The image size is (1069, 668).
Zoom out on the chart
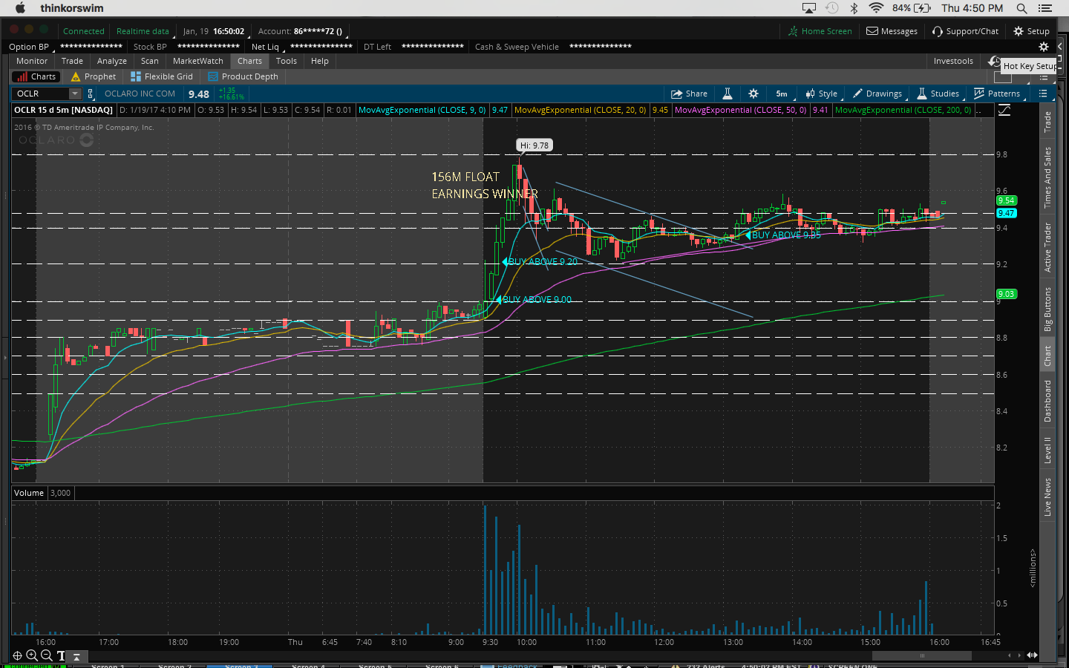(47, 655)
